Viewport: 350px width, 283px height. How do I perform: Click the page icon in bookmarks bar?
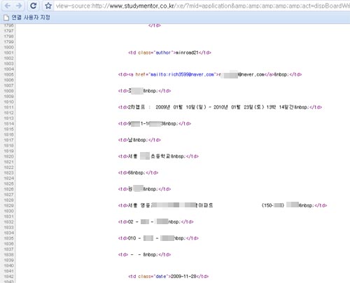[x=6, y=18]
